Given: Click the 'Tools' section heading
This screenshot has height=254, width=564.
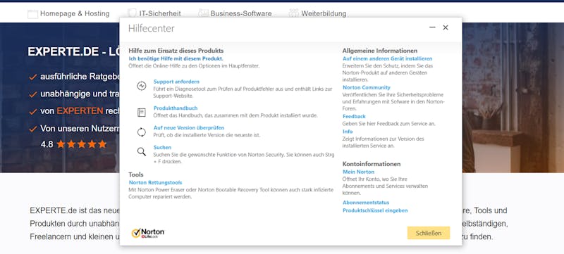Looking at the screenshot, I should pos(136,174).
